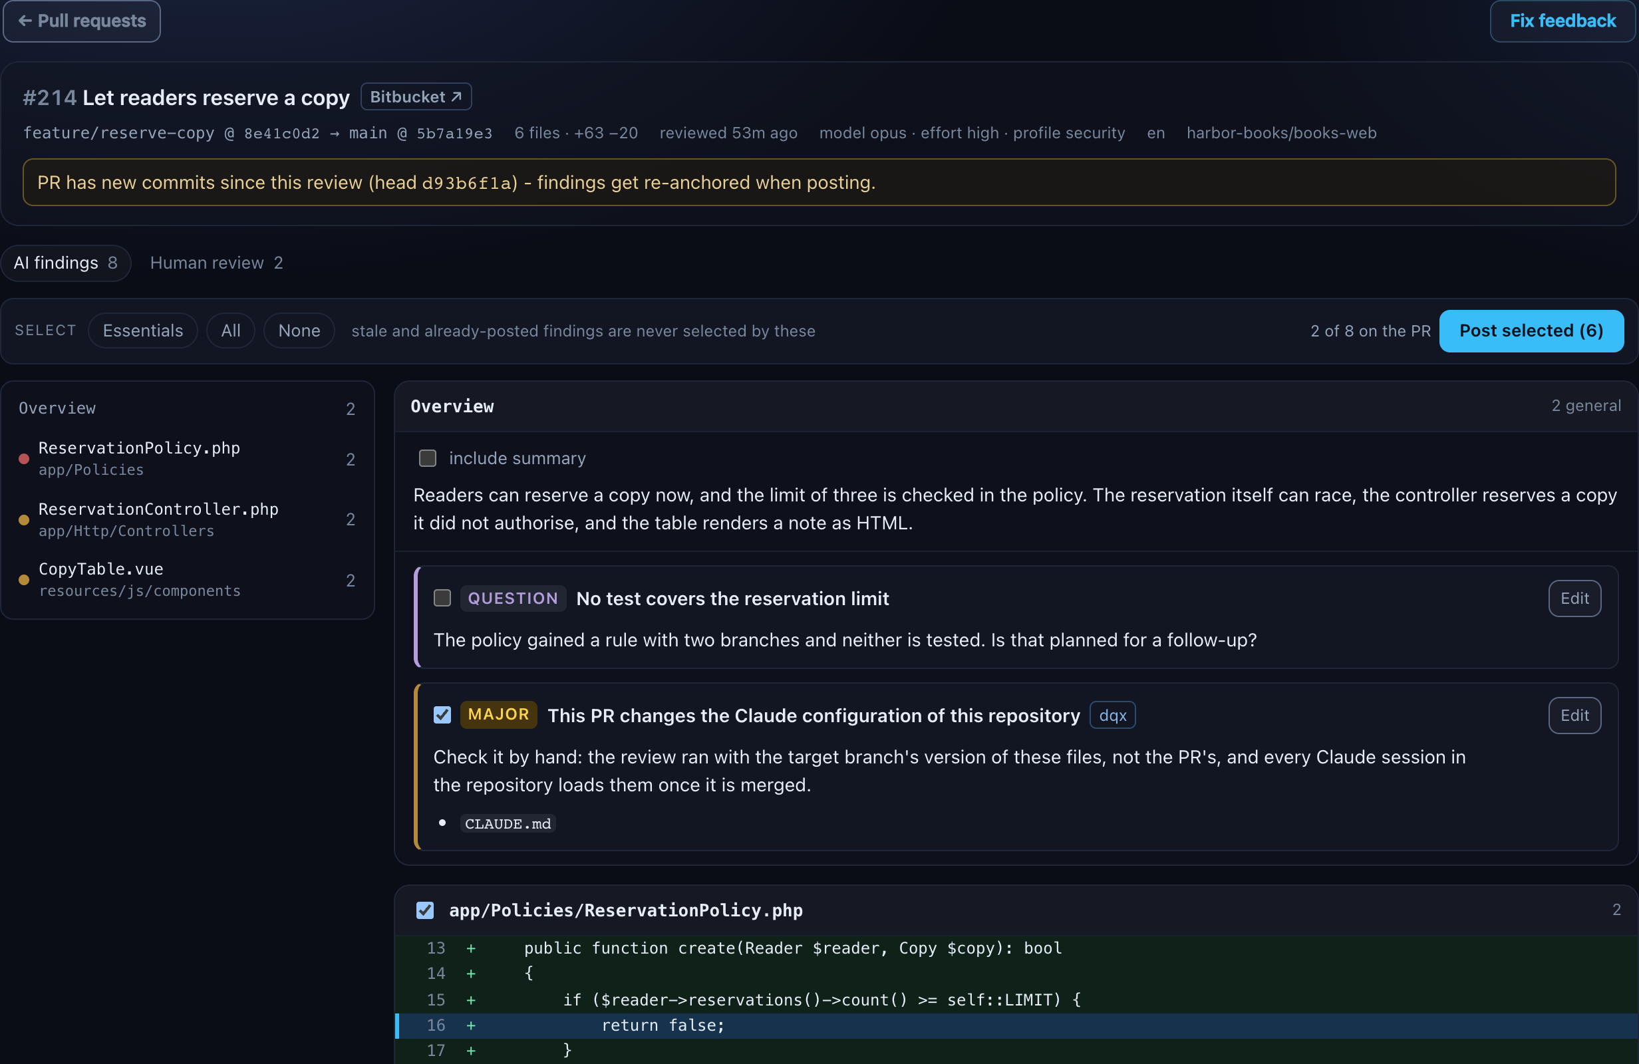Select diff line 16 'return false;'
The width and height of the screenshot is (1639, 1064).
coord(1016,1025)
